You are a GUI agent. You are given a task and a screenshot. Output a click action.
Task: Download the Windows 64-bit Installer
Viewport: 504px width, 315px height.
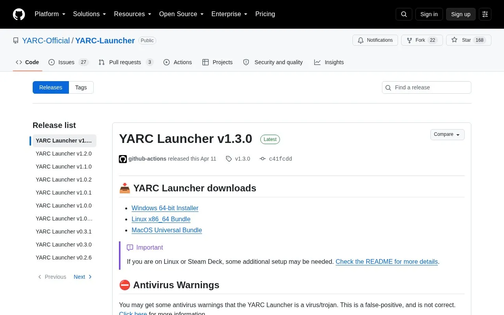tap(165, 208)
